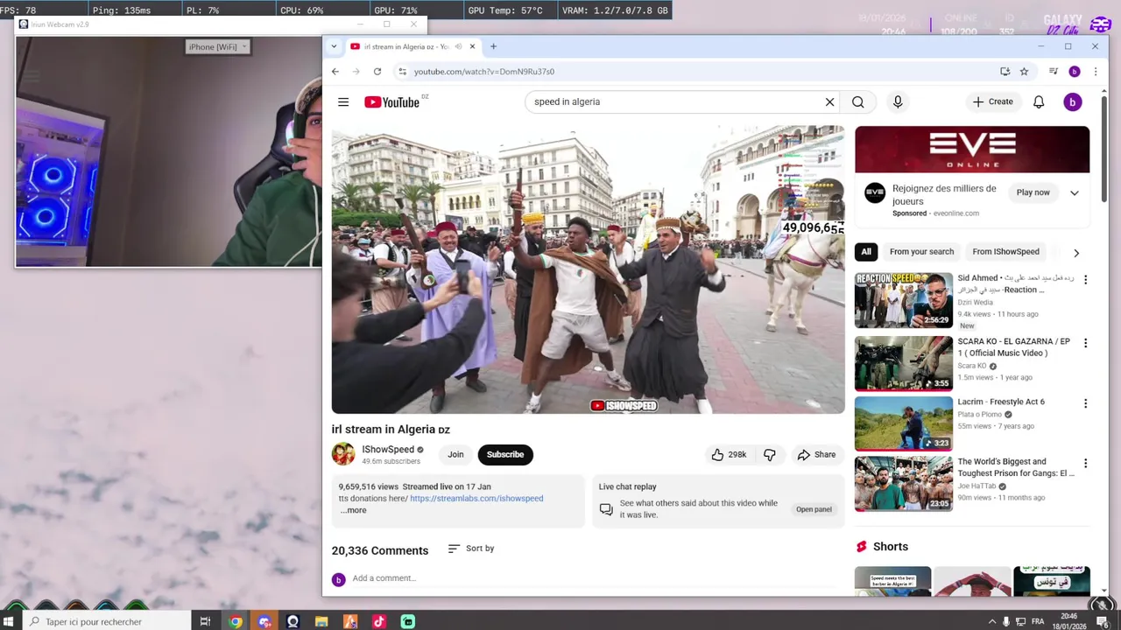Close the irl stream in Algeria tab
1121x630 pixels.
(x=473, y=46)
